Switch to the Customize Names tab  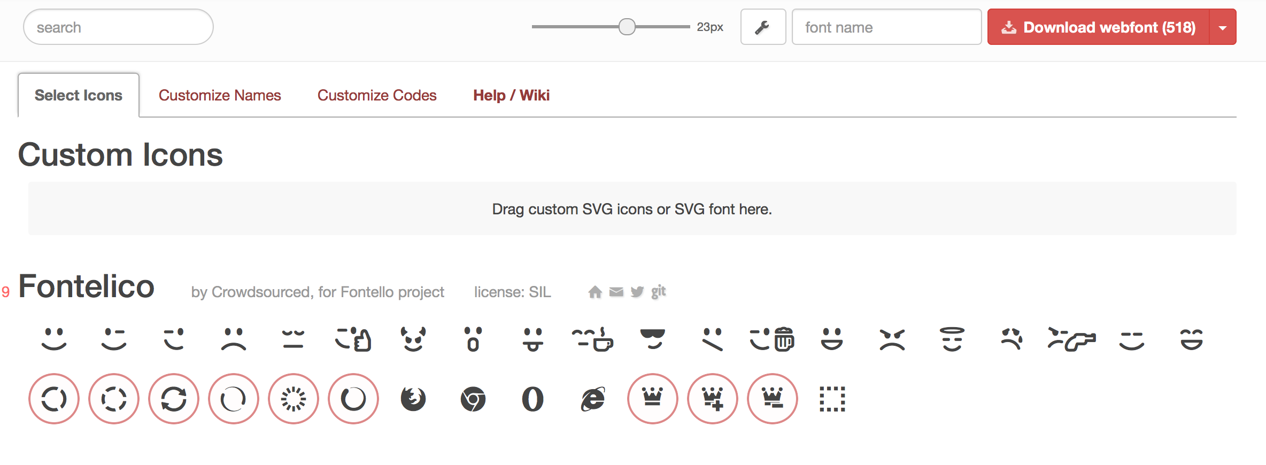pos(220,95)
